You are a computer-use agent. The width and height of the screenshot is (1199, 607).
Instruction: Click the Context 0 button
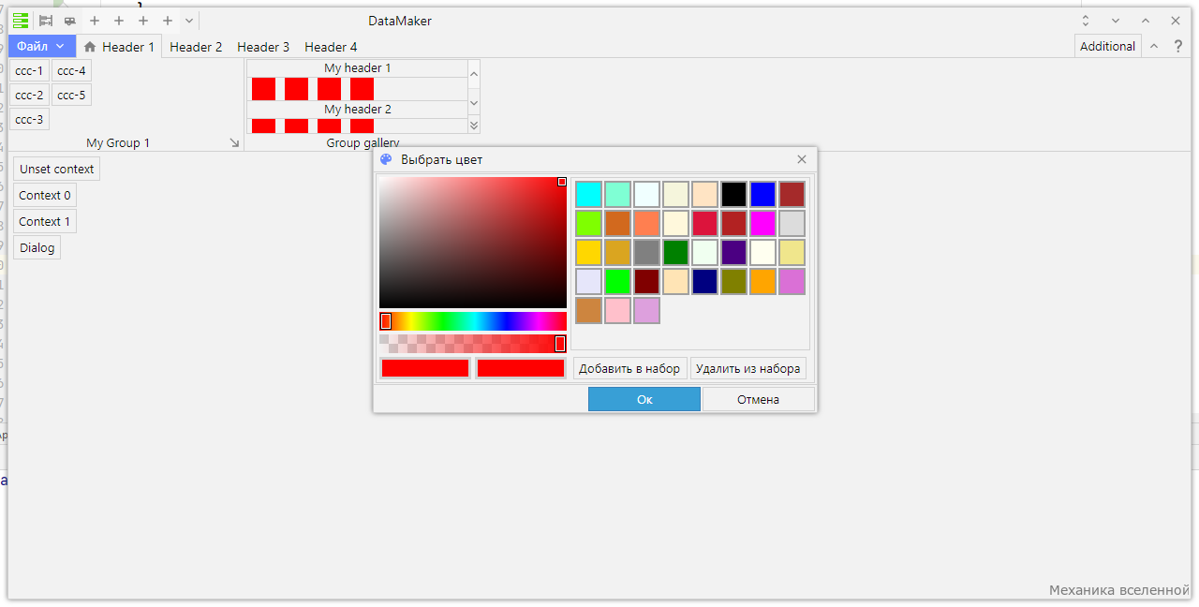(45, 195)
